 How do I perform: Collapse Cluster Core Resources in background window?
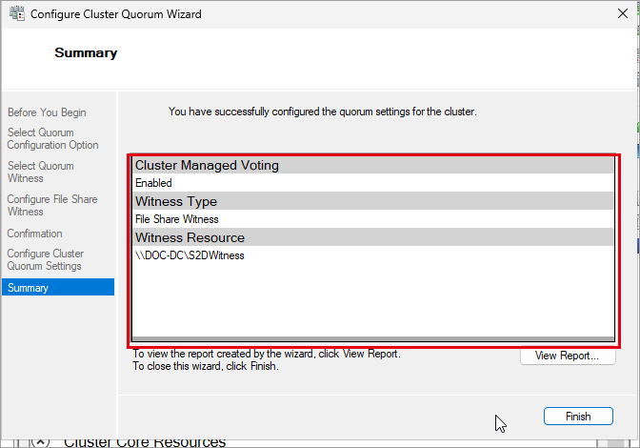pos(40,442)
